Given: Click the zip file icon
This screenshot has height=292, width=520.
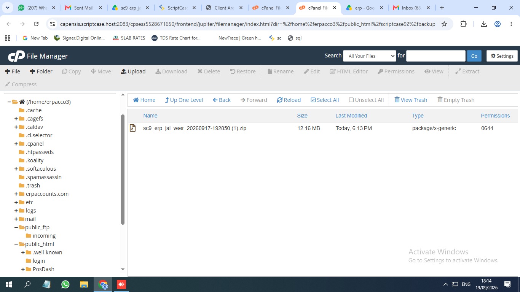Looking at the screenshot, I should point(132,128).
